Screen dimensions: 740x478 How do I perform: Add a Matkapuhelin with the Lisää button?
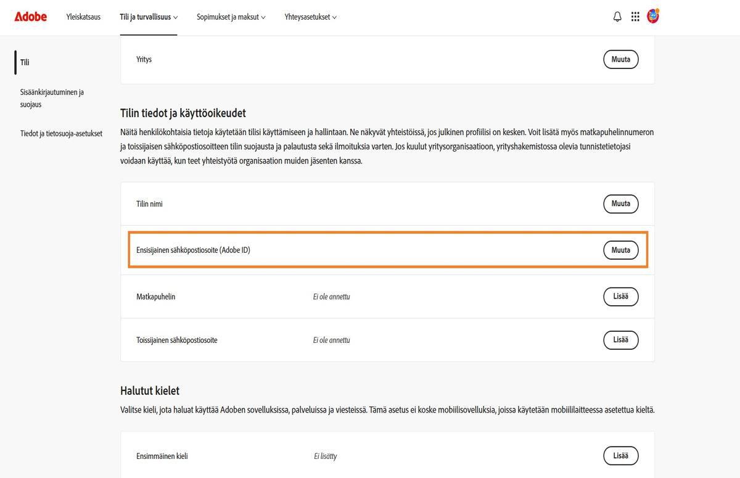620,297
